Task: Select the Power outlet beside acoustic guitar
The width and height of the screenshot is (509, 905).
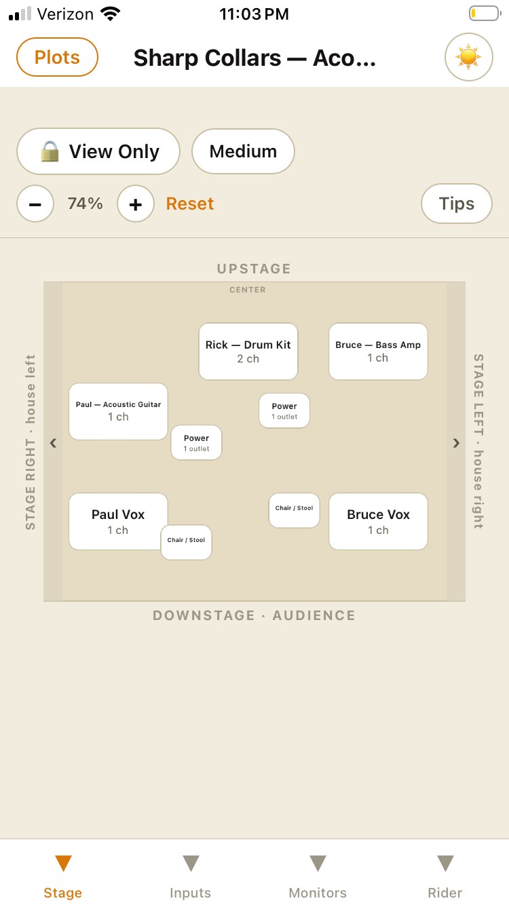Action: click(x=196, y=443)
